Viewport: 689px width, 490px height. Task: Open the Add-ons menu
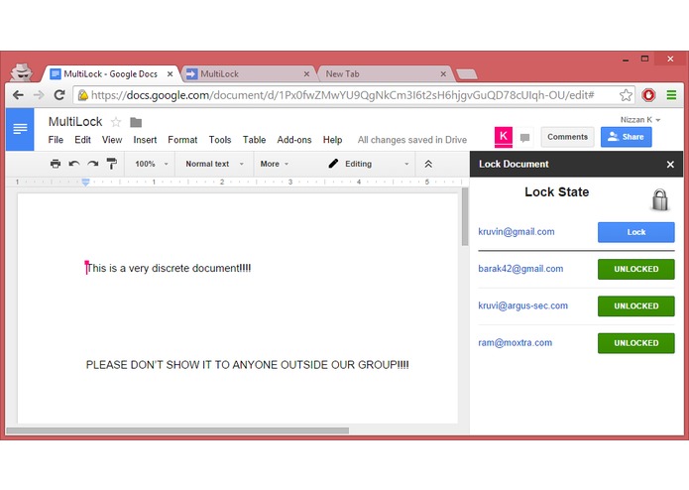294,140
